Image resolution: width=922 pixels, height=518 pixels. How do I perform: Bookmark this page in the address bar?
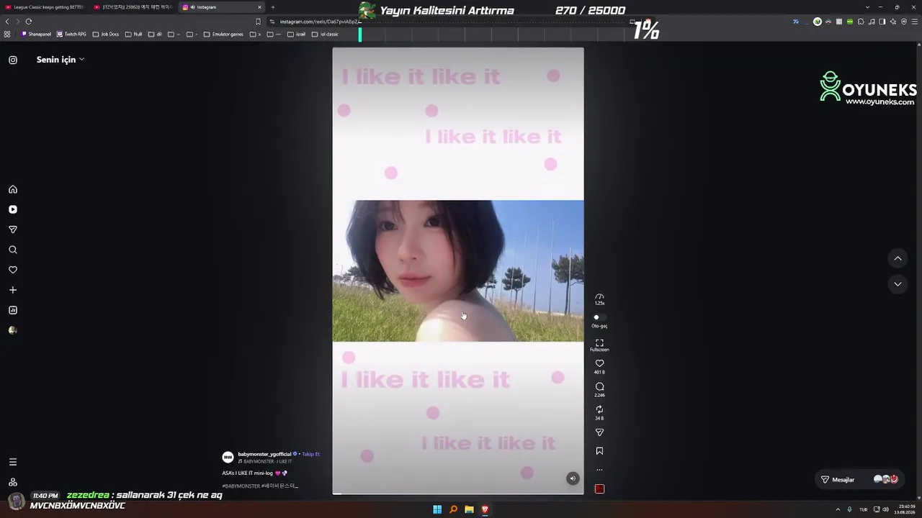click(x=258, y=22)
